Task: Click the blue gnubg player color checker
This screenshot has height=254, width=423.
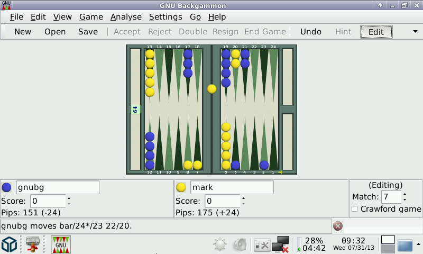Action: tap(6, 187)
